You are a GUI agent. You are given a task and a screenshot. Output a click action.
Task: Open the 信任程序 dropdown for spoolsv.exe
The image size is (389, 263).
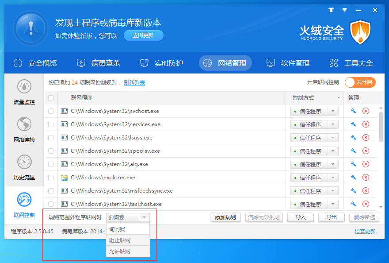pyautogui.click(x=334, y=151)
